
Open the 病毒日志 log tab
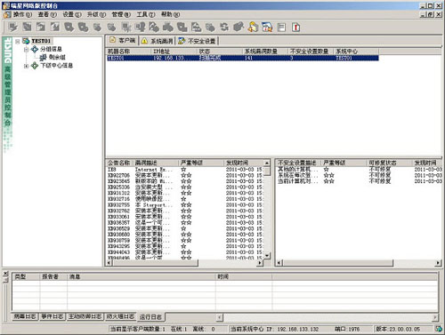tap(25, 316)
